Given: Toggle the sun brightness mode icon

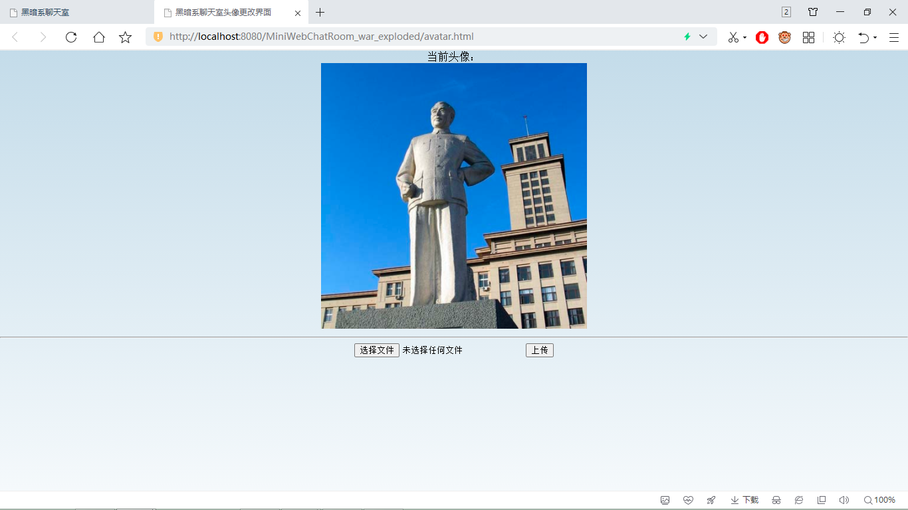Looking at the screenshot, I should coord(839,37).
